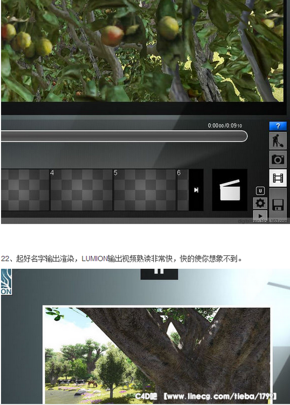Open the blue help question-mark button
290x405 pixels.
[278, 126]
